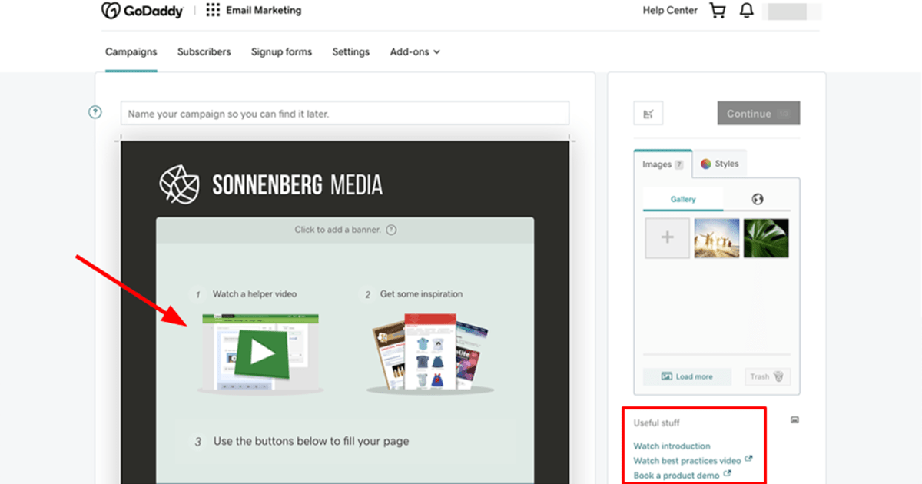
Task: Switch to the Styles tab
Action: (x=720, y=164)
